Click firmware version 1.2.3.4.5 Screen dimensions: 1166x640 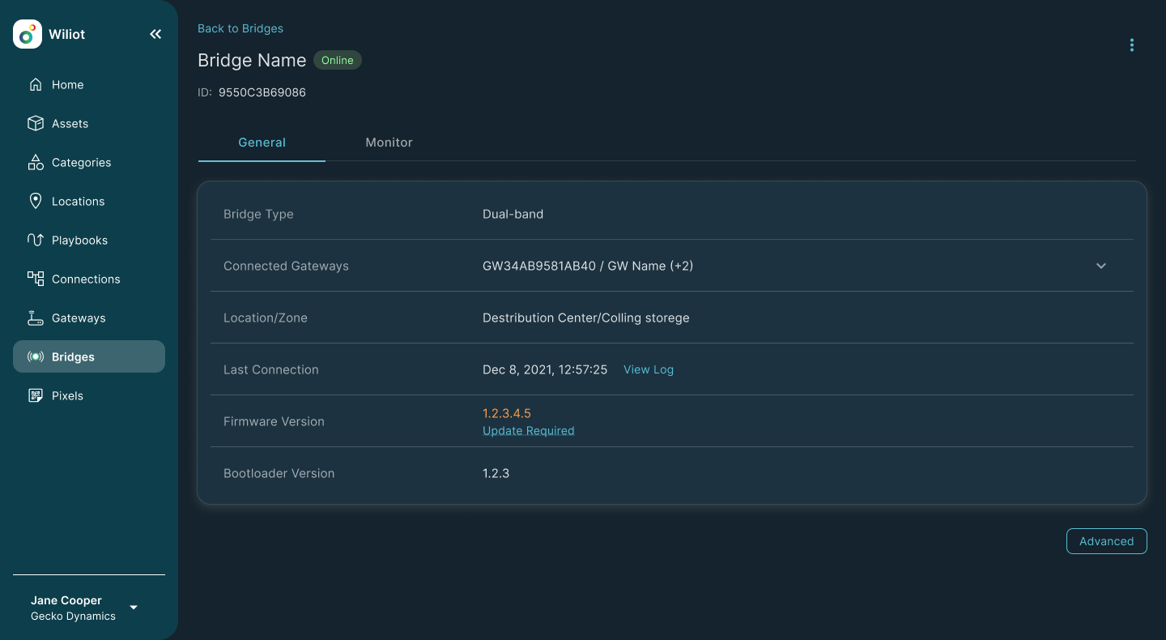(507, 413)
